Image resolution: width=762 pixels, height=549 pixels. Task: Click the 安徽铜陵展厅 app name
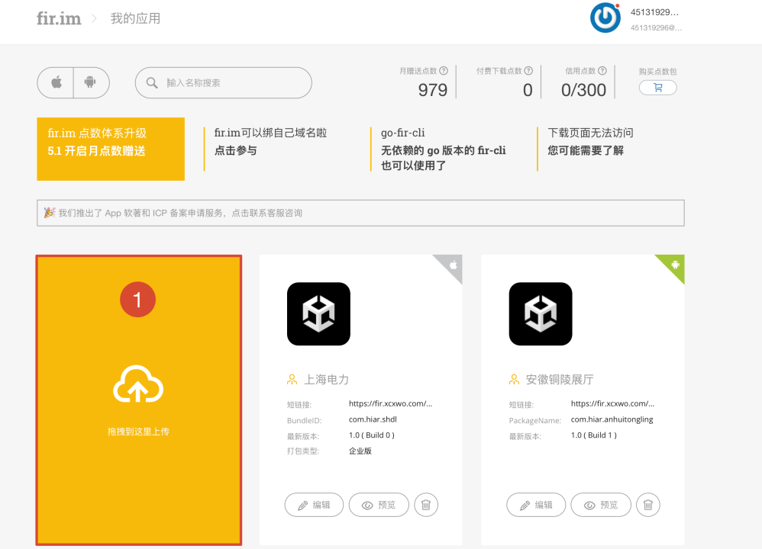click(560, 380)
